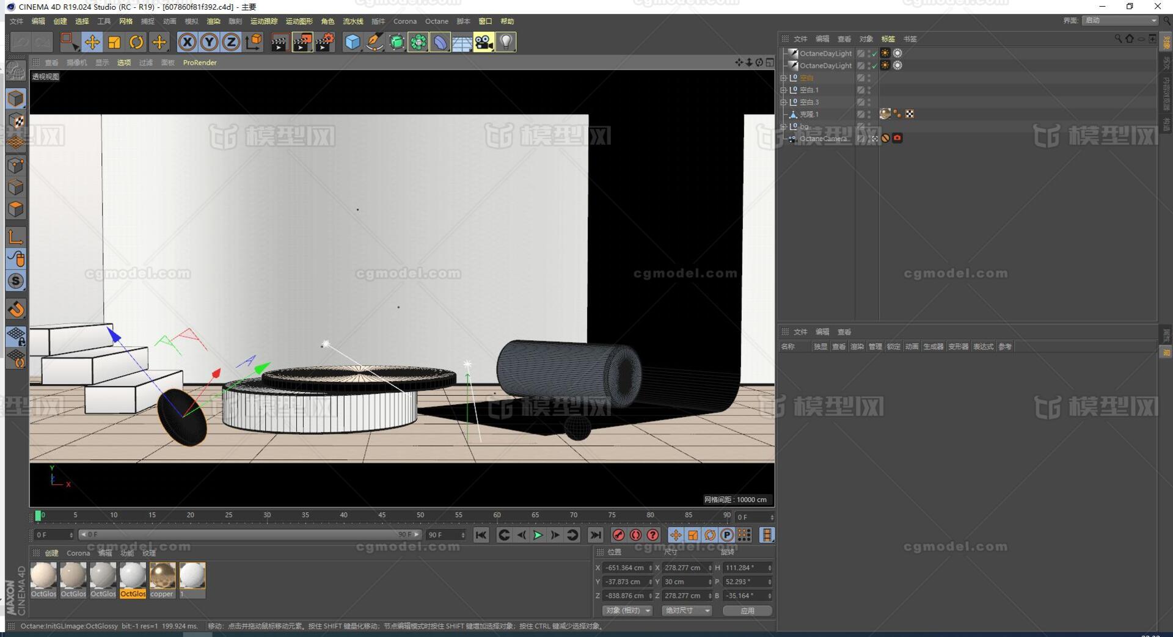This screenshot has height=637, width=1173.
Task: Click the floor environment grid icon
Action: pyautogui.click(x=462, y=42)
